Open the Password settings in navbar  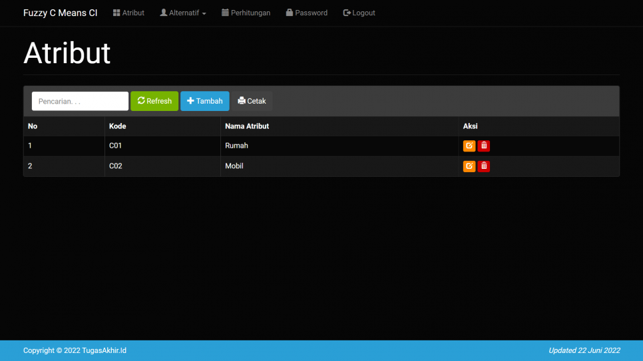[x=306, y=13]
